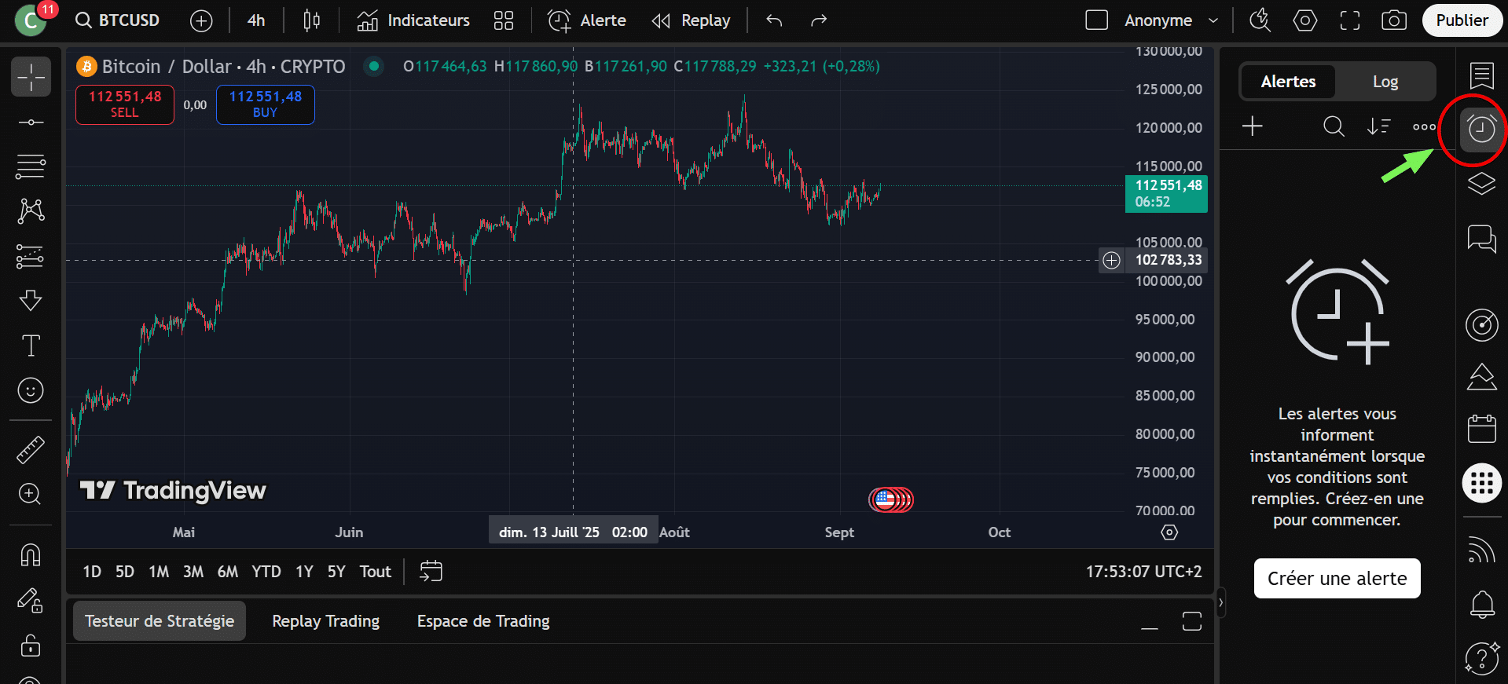Toggle lock all drawings icon
The height and width of the screenshot is (684, 1508).
(31, 646)
